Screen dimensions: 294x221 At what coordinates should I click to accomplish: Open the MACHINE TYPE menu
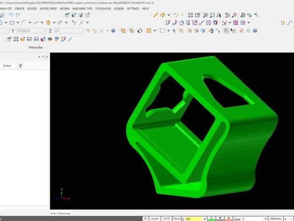[82, 8]
